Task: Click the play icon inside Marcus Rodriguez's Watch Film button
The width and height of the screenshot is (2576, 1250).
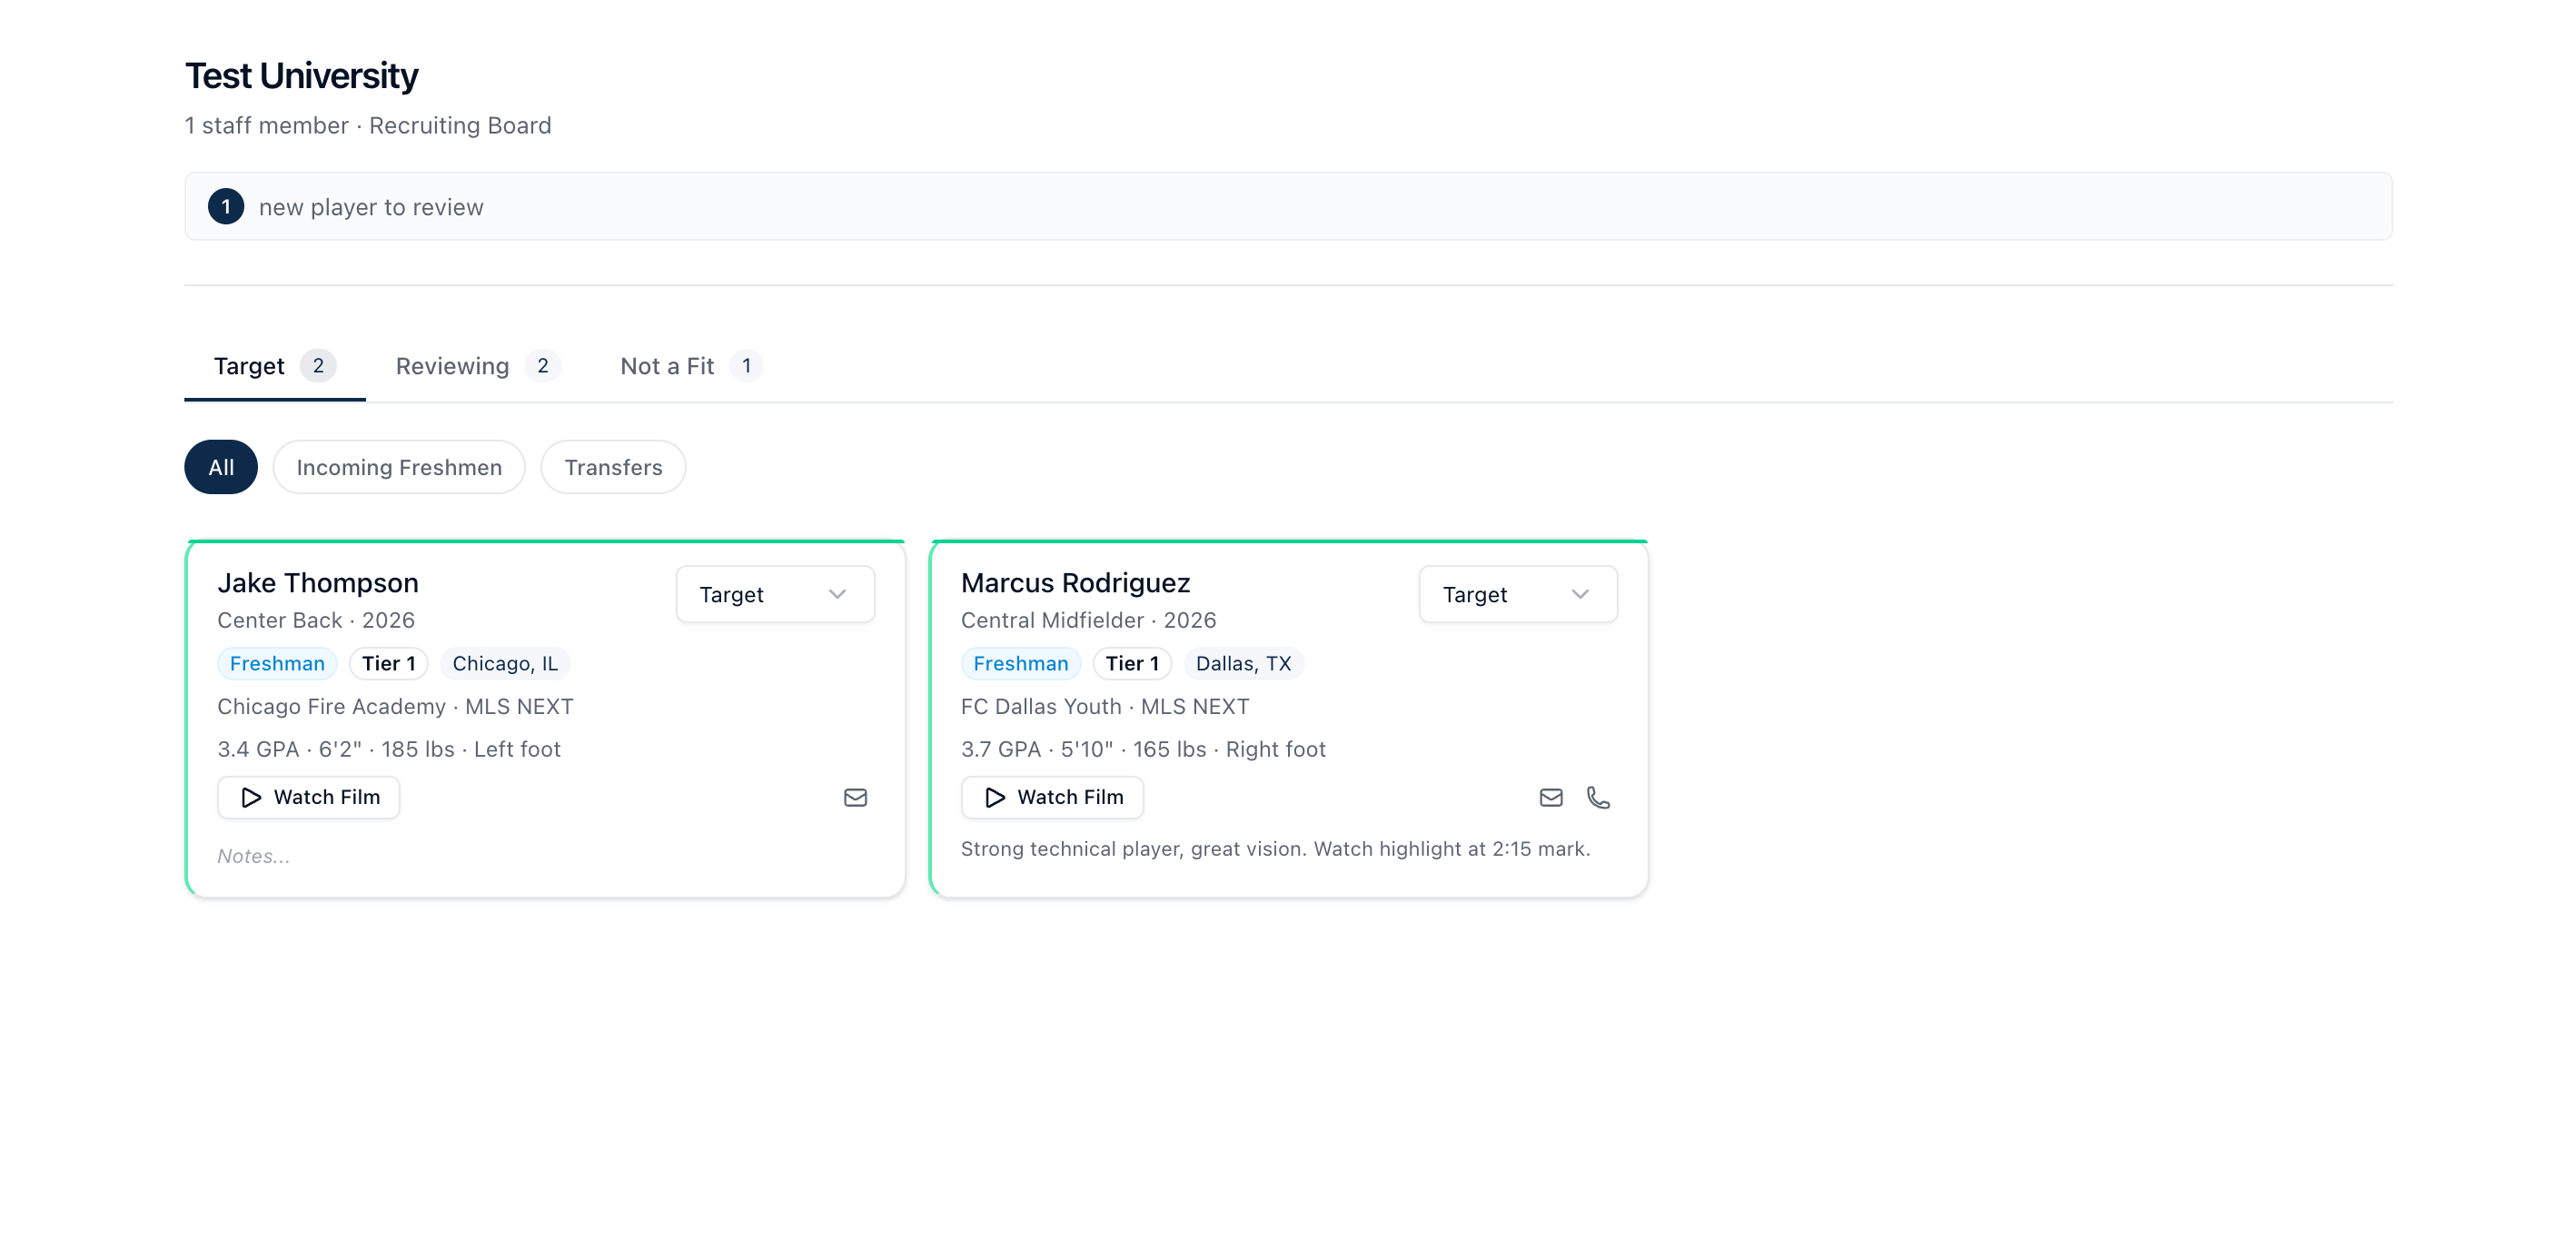Action: [x=994, y=797]
